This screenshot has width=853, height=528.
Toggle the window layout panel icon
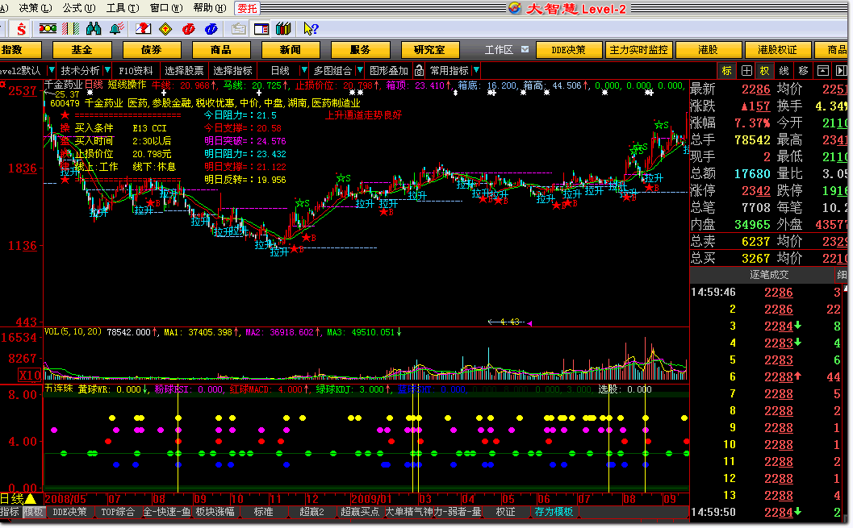261,28
